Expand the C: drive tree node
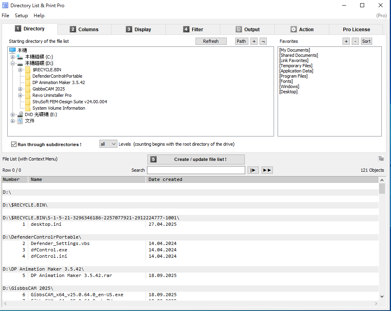The width and height of the screenshot is (391, 311). (x=12, y=57)
